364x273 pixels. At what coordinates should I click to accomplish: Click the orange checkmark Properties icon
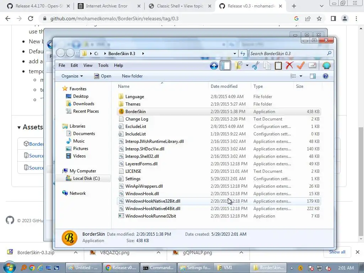point(301,66)
